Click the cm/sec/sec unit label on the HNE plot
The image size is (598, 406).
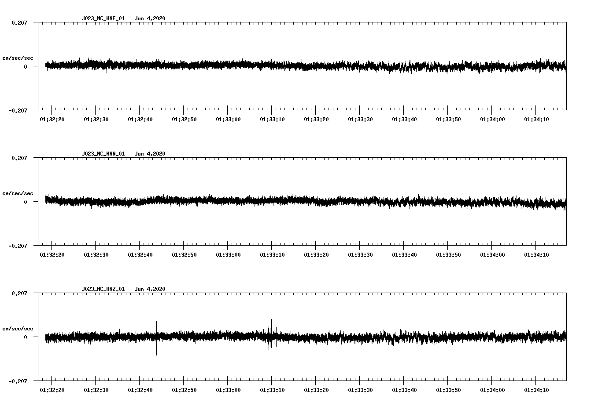click(x=18, y=58)
